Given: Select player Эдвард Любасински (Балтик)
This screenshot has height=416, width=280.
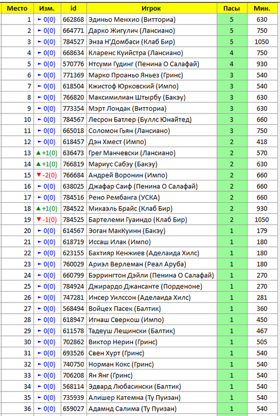Looking at the screenshot, I should click(135, 387).
